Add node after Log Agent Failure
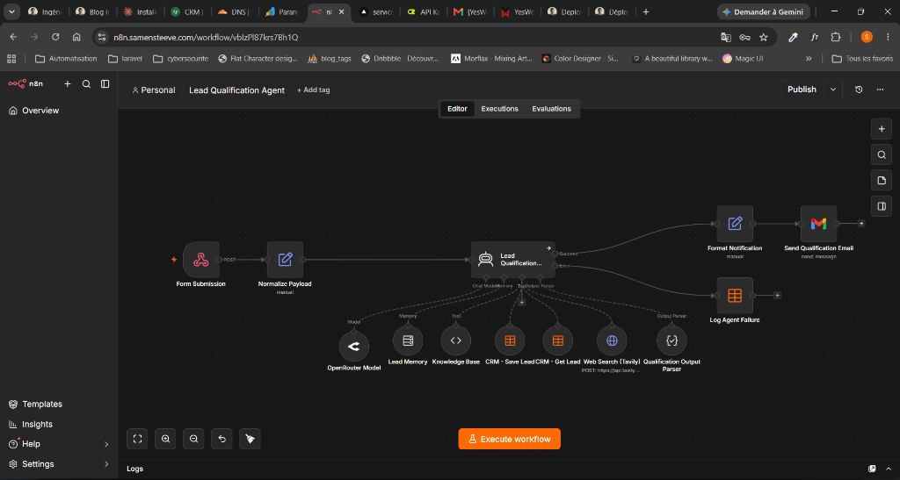 point(777,296)
